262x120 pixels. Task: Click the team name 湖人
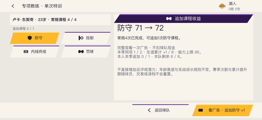233,4
